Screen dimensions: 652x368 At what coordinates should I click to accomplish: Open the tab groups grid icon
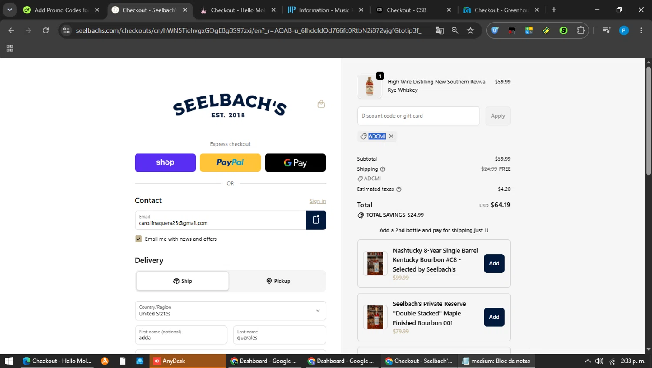pyautogui.click(x=10, y=48)
